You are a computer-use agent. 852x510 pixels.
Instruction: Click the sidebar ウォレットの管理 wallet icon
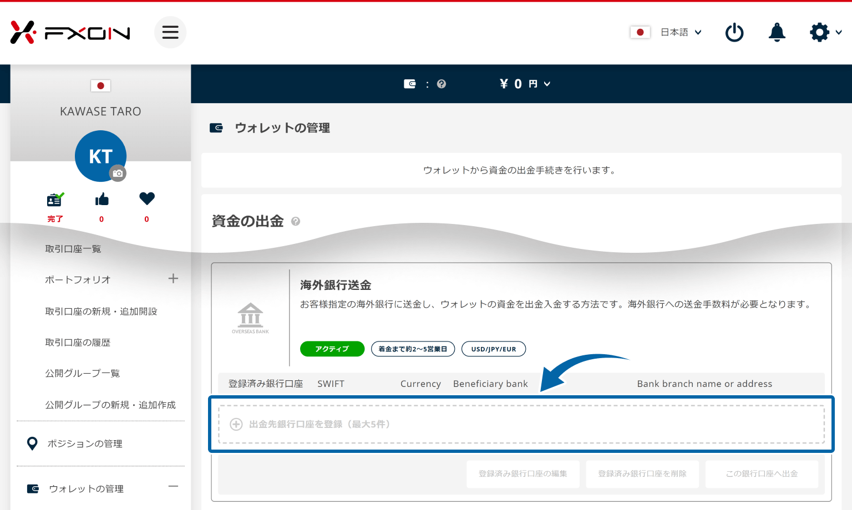tap(33, 488)
